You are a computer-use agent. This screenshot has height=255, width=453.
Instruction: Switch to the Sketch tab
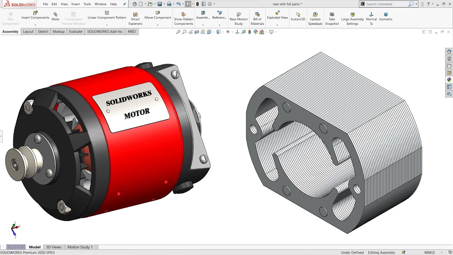43,32
